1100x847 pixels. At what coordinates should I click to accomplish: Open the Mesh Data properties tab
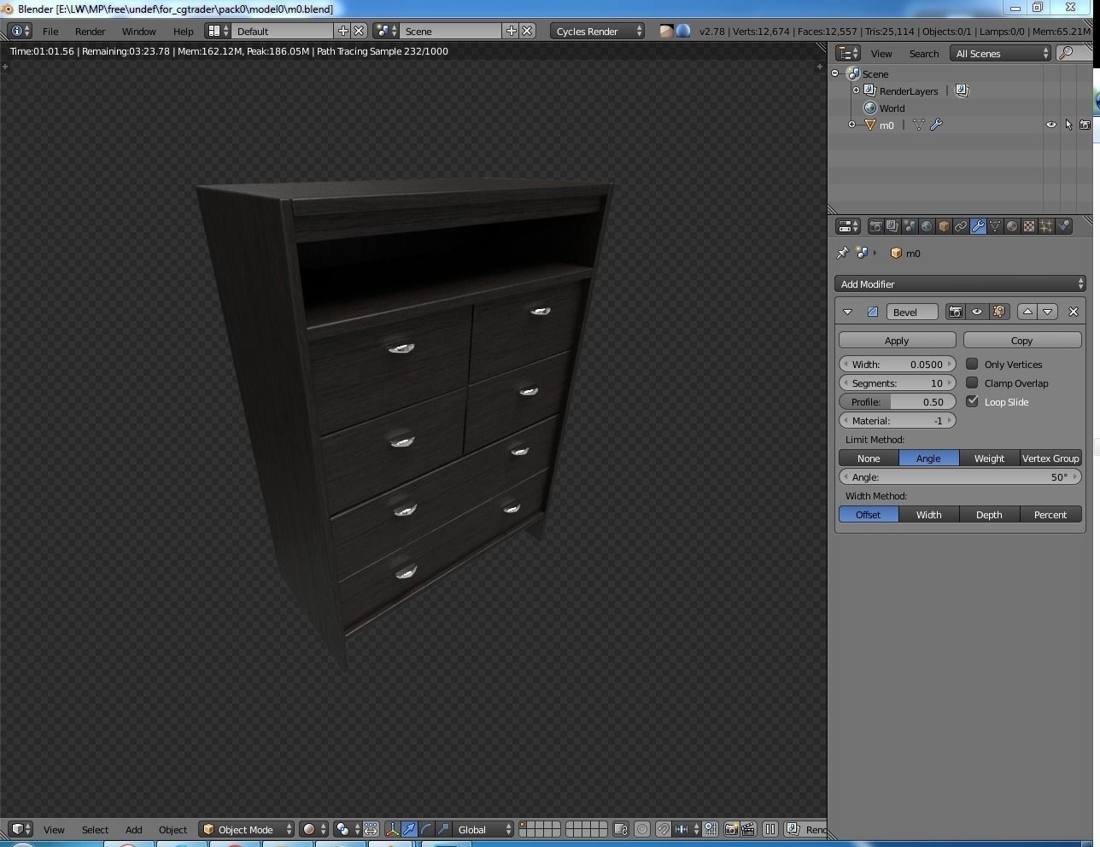995,226
